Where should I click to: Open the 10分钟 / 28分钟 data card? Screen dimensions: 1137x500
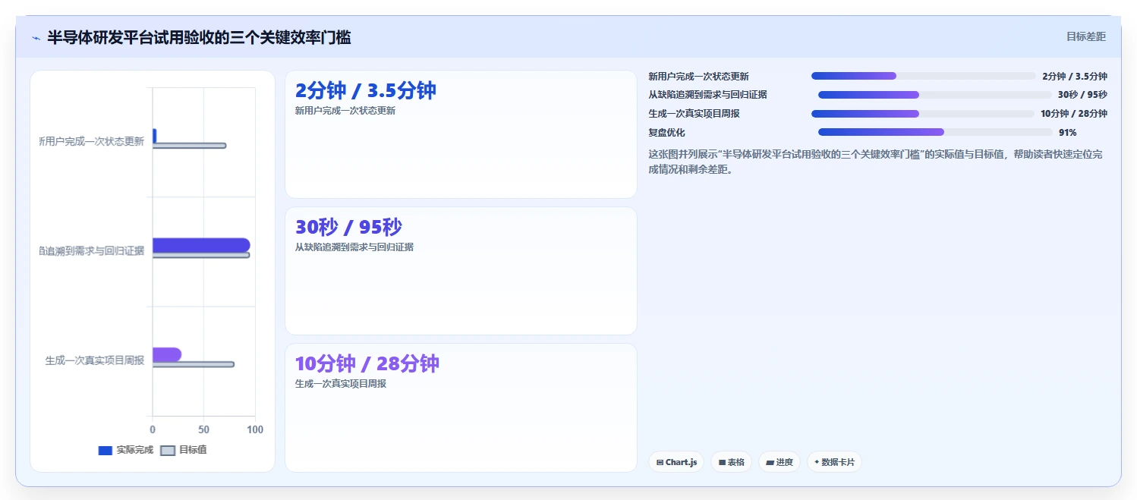(x=461, y=407)
